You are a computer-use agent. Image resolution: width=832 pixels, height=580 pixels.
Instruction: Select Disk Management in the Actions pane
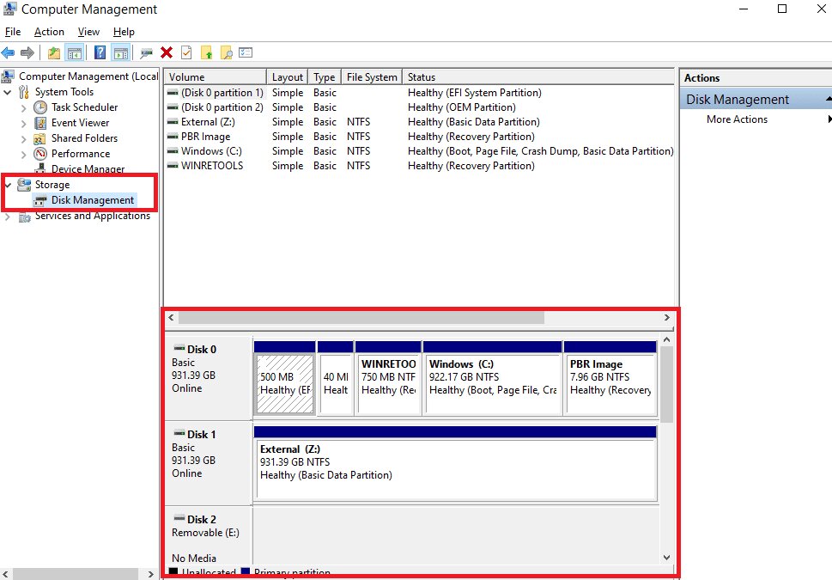(x=737, y=99)
